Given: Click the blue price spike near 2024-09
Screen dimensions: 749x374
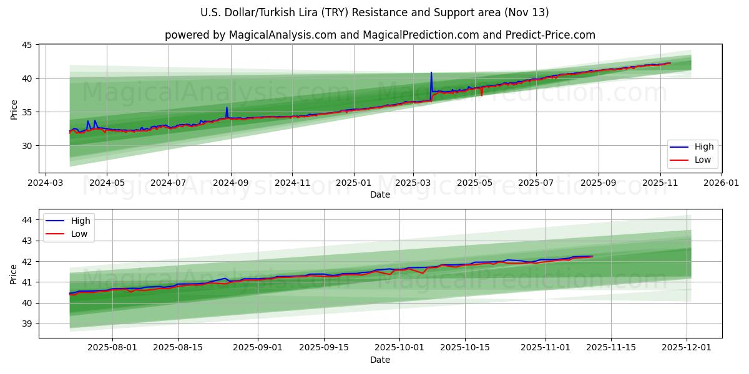Looking at the screenshot, I should (227, 108).
